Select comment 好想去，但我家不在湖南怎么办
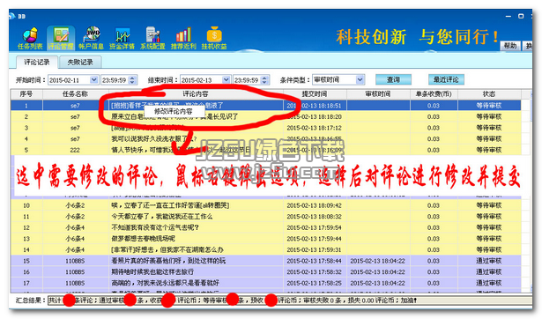The height and width of the screenshot is (319, 542). click(167, 250)
